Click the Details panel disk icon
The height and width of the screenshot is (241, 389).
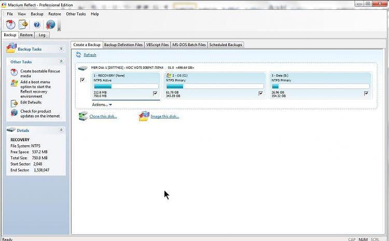click(x=11, y=129)
